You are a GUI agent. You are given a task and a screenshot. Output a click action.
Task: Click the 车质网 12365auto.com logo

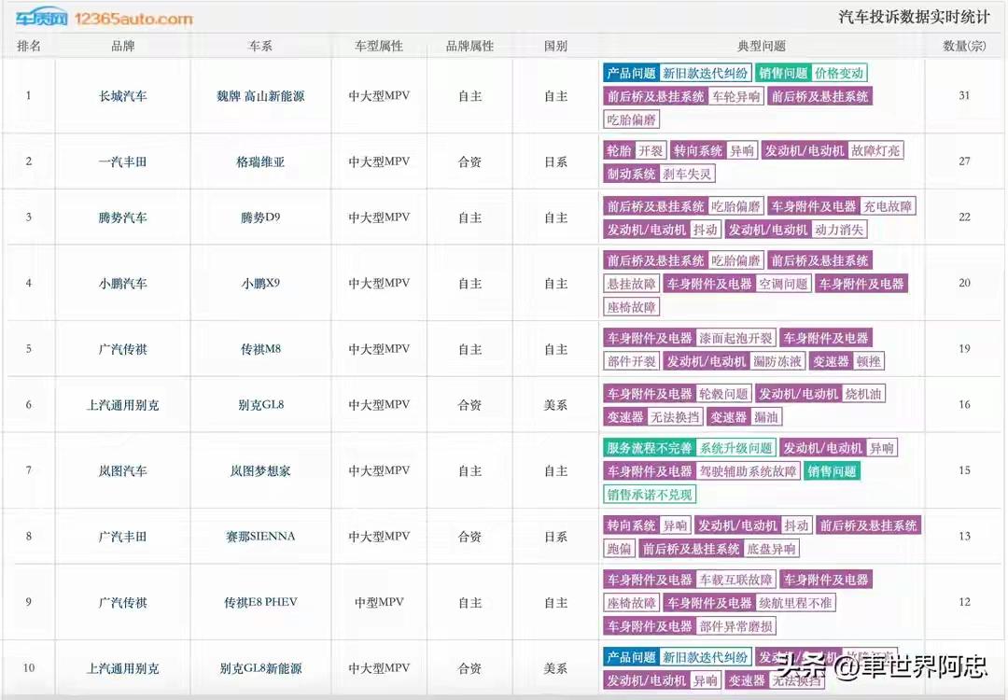pyautogui.click(x=105, y=18)
